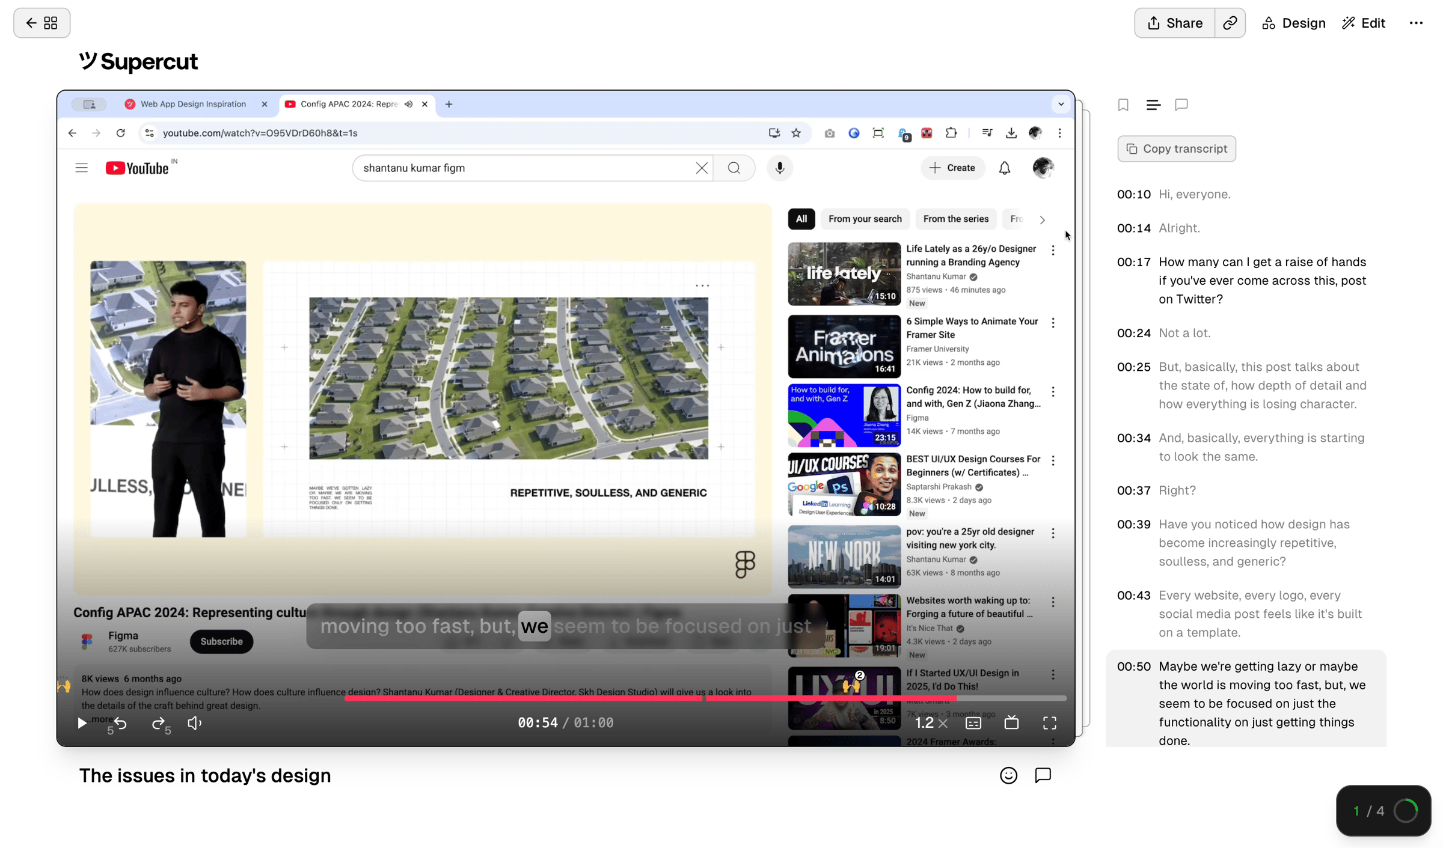The height and width of the screenshot is (848, 1443).
Task: Select transcript line starting "Have you noticed"
Action: click(1255, 543)
